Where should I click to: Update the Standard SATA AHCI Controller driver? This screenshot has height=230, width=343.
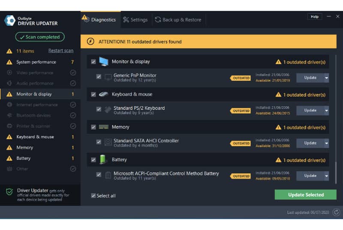click(310, 143)
